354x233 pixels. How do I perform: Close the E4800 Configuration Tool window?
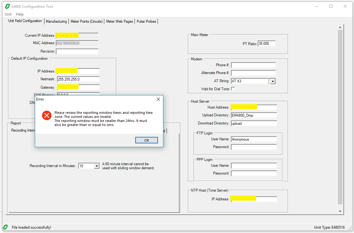click(345, 6)
